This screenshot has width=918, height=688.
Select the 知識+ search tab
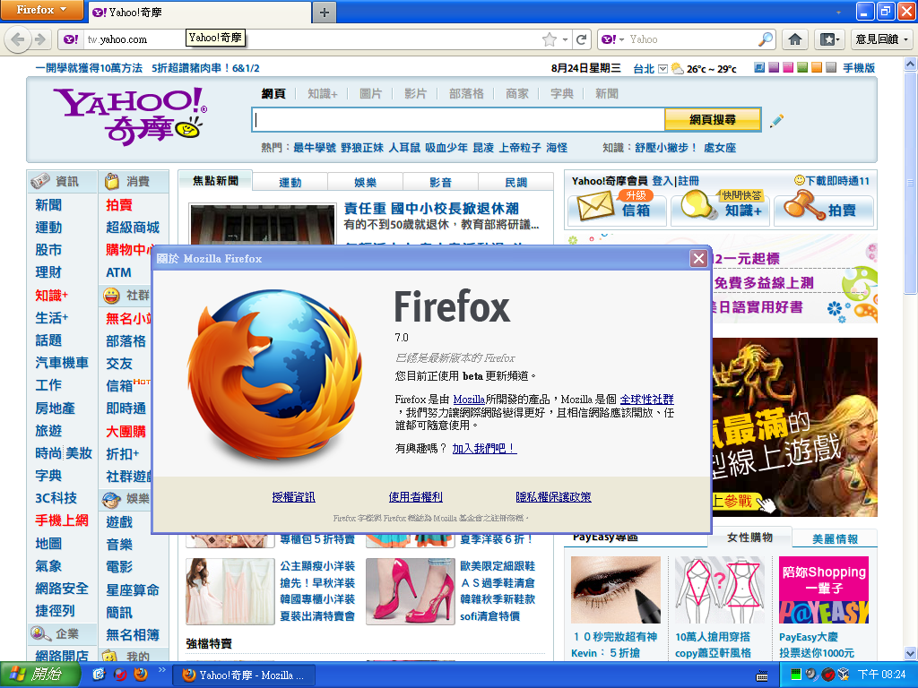point(323,93)
